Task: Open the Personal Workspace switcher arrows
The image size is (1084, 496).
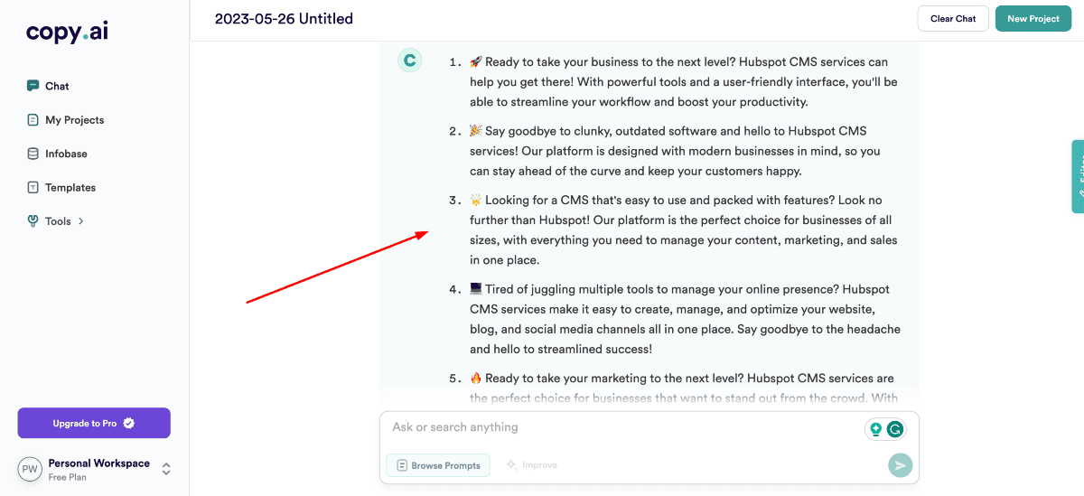Action: [166, 469]
